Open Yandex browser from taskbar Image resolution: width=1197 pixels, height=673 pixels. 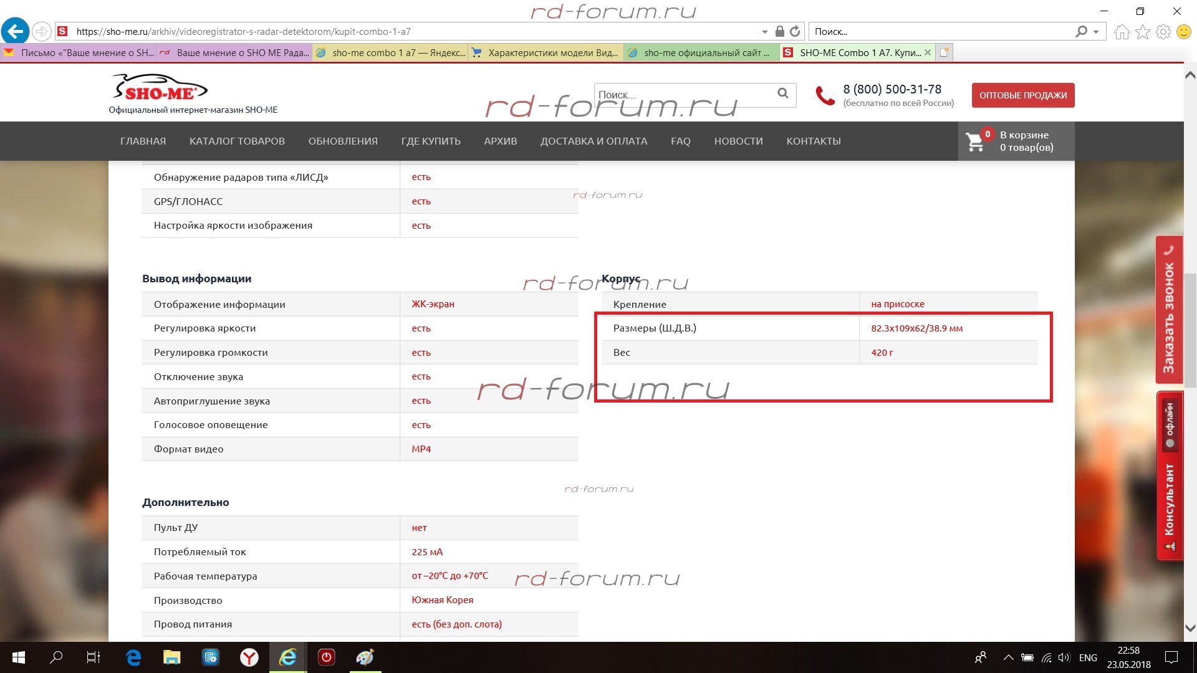point(249,657)
